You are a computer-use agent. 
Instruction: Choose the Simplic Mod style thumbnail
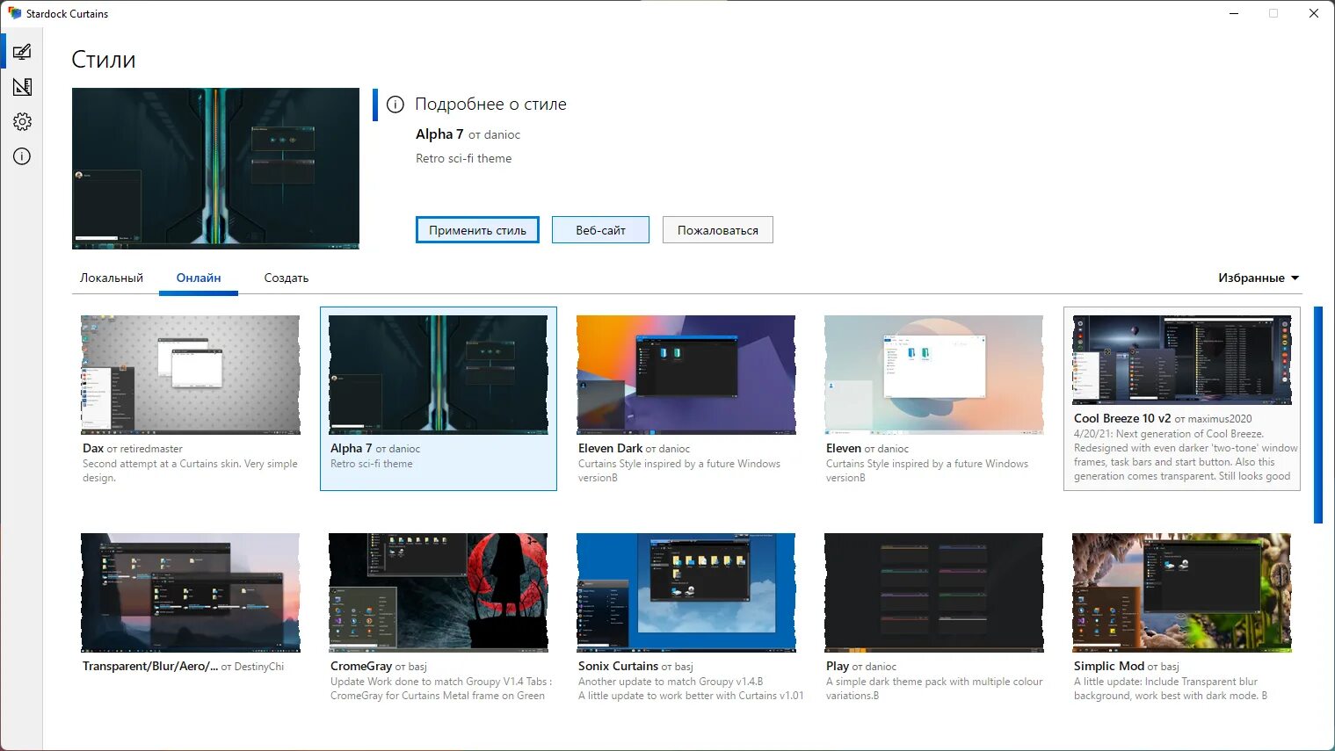point(1181,593)
